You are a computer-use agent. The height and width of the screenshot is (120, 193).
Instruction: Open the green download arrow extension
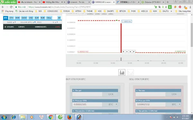coord(170,7)
